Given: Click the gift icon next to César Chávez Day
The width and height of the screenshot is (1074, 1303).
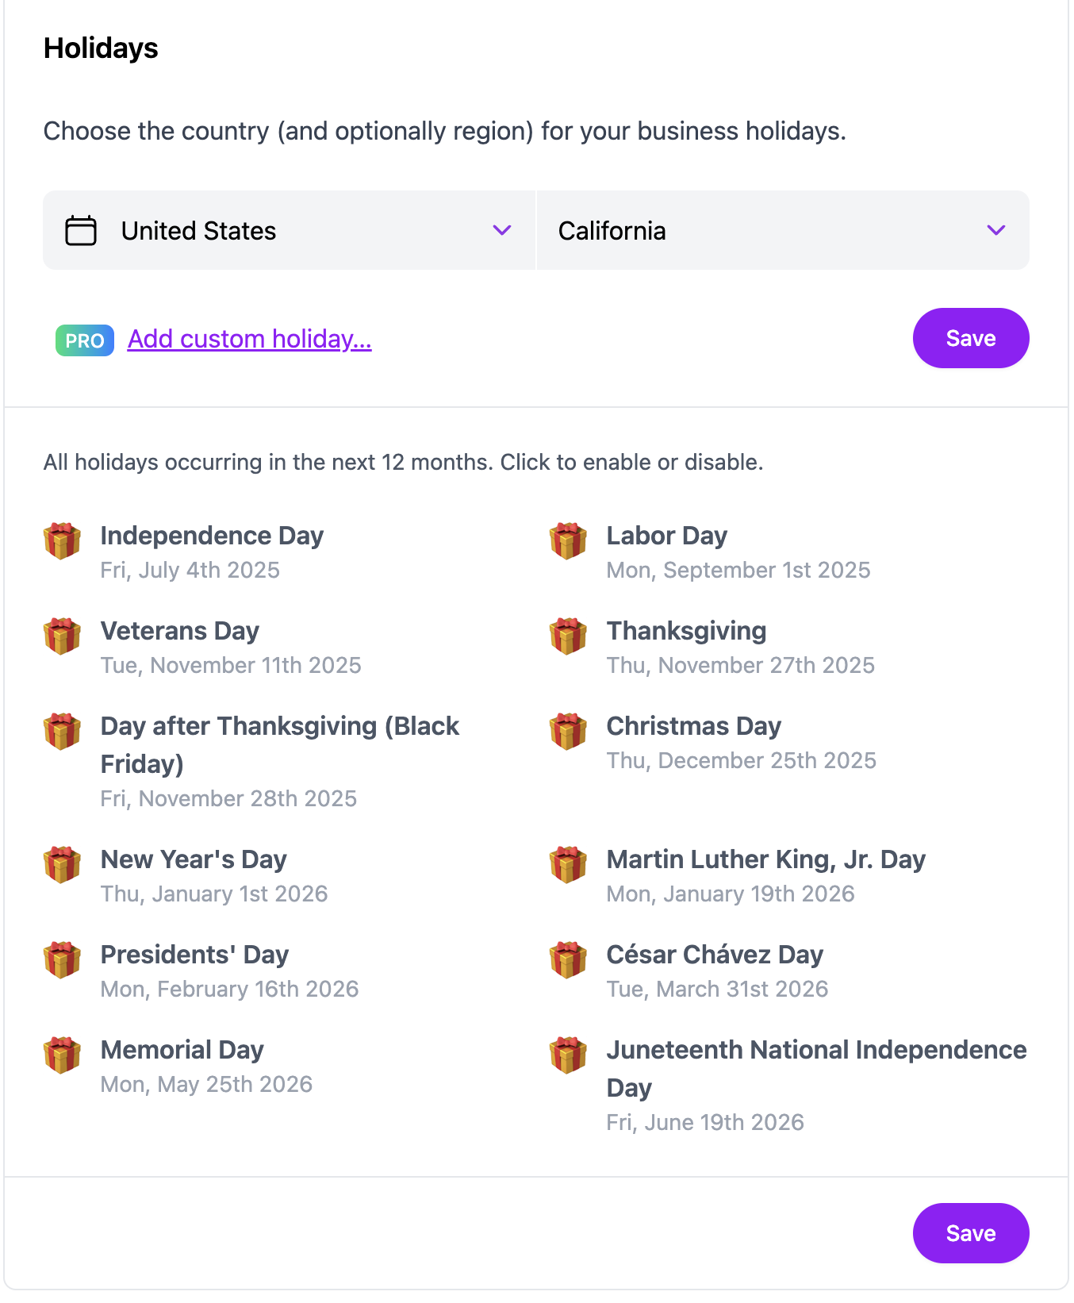Looking at the screenshot, I should [568, 960].
